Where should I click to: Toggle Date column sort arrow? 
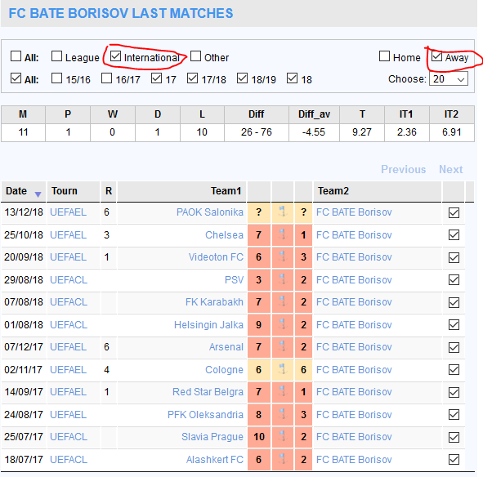[x=38, y=194]
